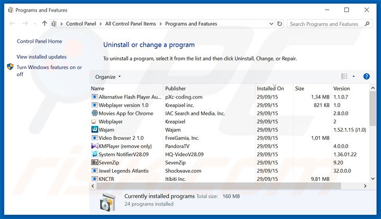Expand the chevron after Control Panel

click(101, 24)
